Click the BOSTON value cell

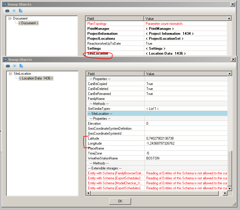186,158
